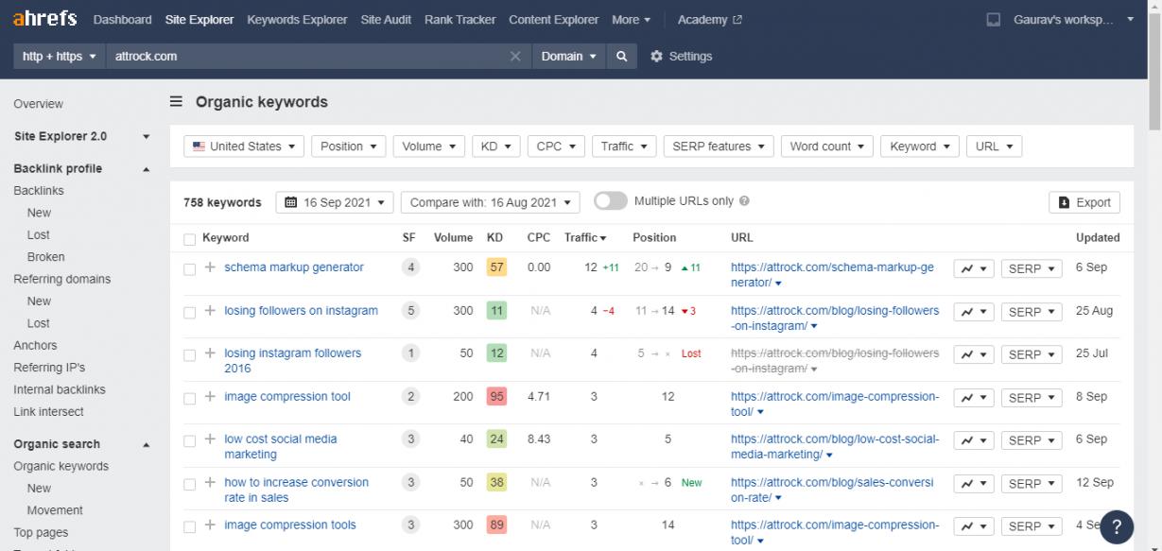
Task: Open the KD filter dropdown
Action: click(x=495, y=146)
